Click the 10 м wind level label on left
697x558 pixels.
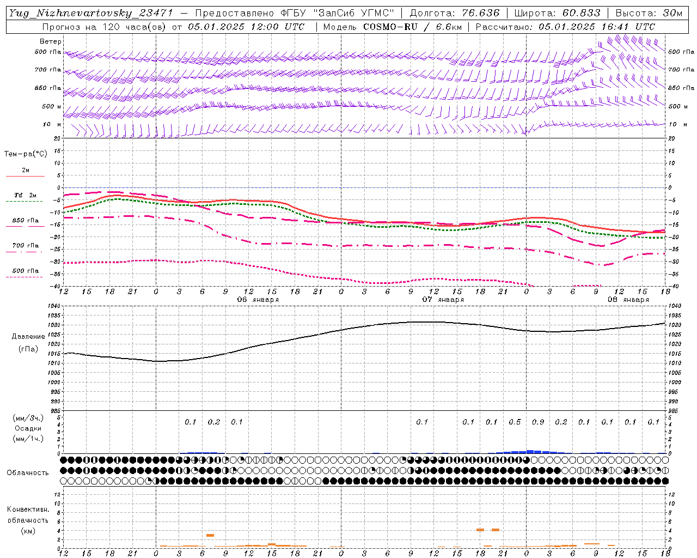pyautogui.click(x=52, y=124)
